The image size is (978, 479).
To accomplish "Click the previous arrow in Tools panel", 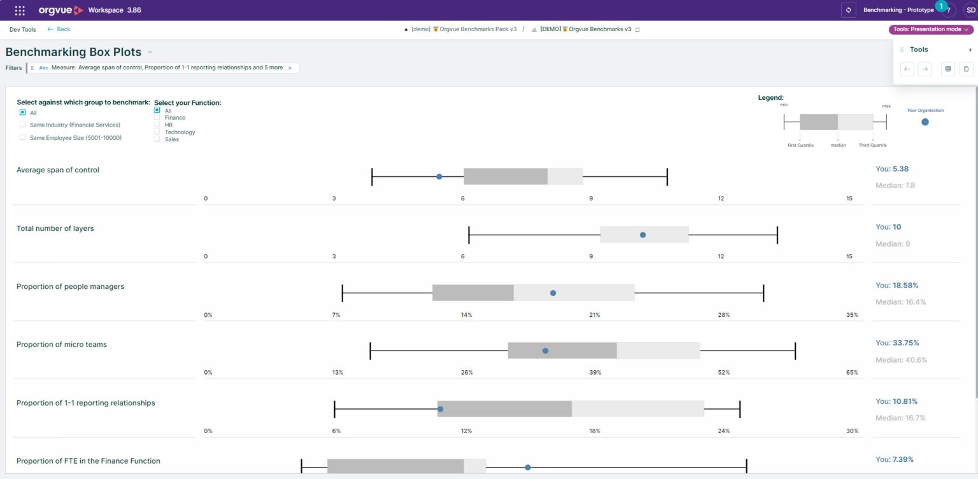I will pyautogui.click(x=907, y=69).
